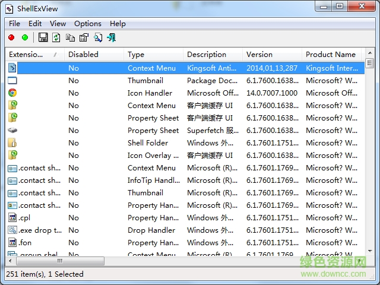Click the Save floppy disk toolbar icon
380x285 pixels.
click(43, 37)
